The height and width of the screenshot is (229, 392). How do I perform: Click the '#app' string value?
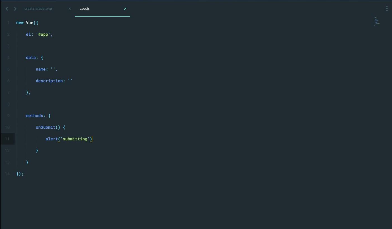[x=43, y=35]
